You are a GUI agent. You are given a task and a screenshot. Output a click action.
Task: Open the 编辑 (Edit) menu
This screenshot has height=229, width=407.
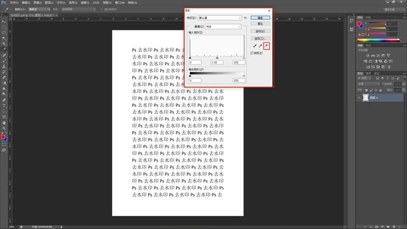coord(25,3)
